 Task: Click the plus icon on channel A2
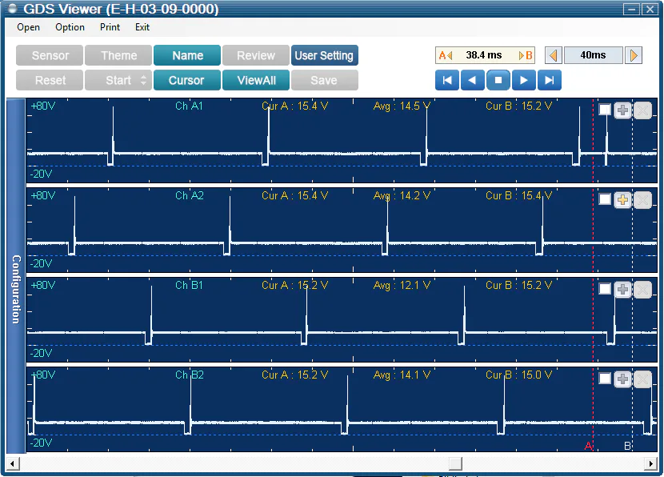[x=623, y=200]
